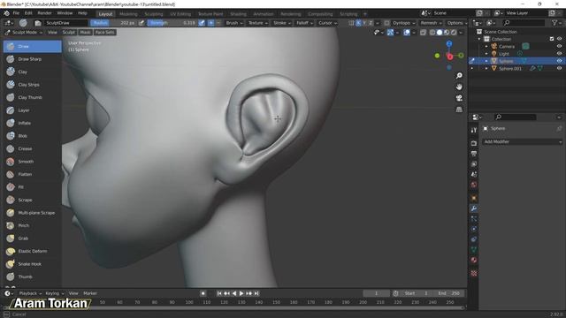Open the Window menu
This screenshot has width=566, height=318.
65,13
